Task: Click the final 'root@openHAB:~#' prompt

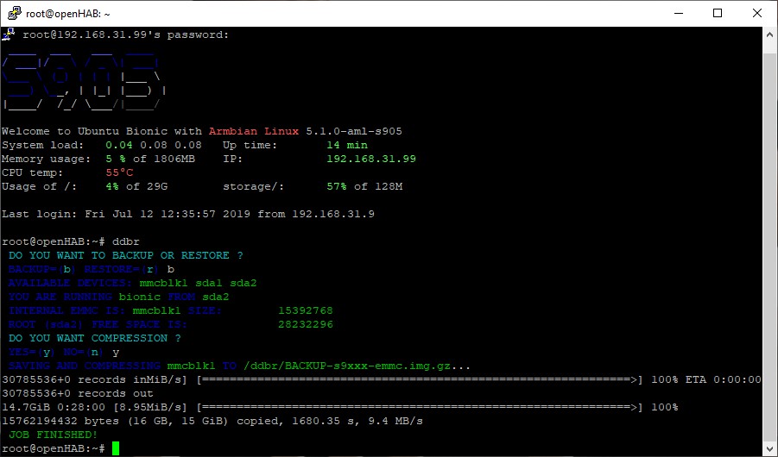Action: pyautogui.click(x=54, y=449)
